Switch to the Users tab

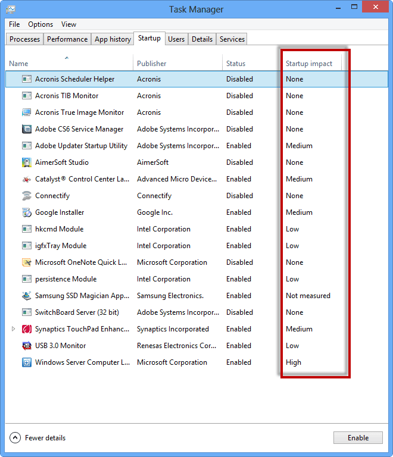pos(176,39)
